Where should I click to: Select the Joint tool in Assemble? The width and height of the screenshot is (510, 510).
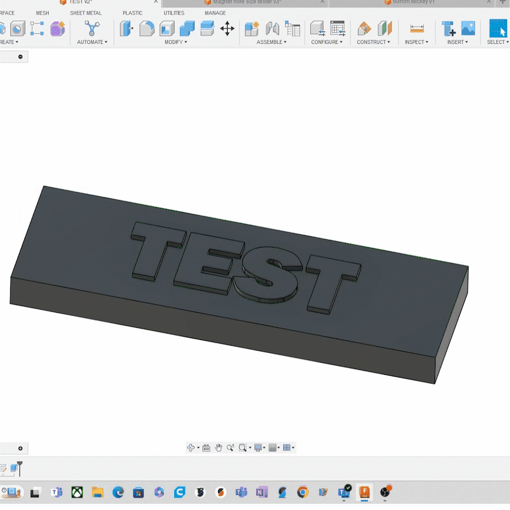(x=272, y=29)
